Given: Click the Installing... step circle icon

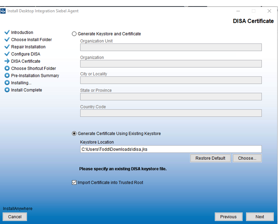Looking at the screenshot, I should pyautogui.click(x=7, y=83).
